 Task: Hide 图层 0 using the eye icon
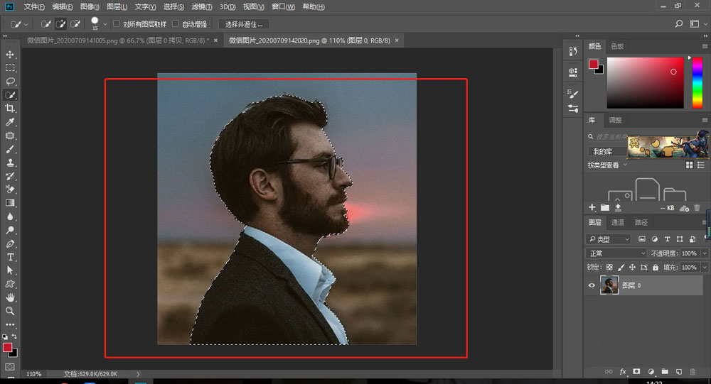point(592,285)
